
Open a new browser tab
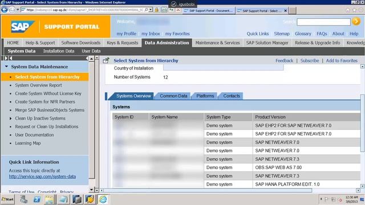point(293,10)
